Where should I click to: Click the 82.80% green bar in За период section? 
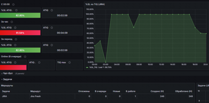pyautogui.click(x=20, y=50)
